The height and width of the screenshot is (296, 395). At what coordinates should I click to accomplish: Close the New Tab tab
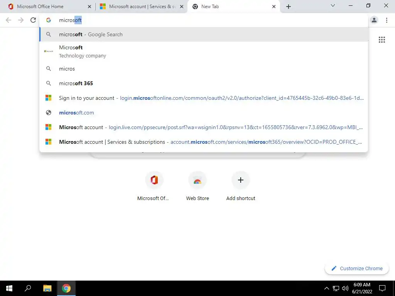click(x=274, y=7)
